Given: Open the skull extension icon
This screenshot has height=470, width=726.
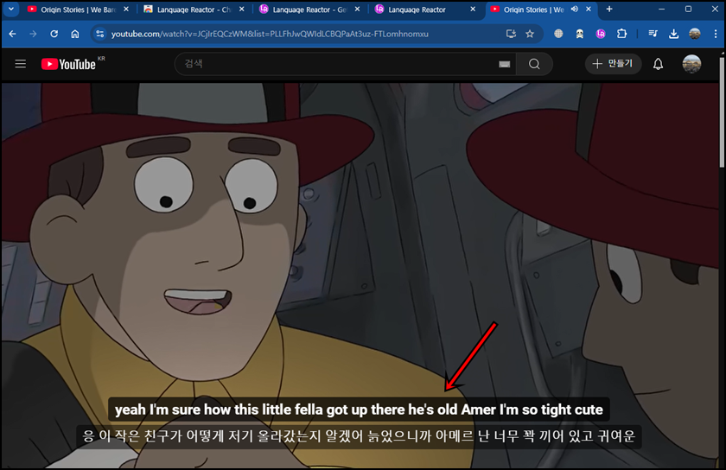Looking at the screenshot, I should [580, 34].
